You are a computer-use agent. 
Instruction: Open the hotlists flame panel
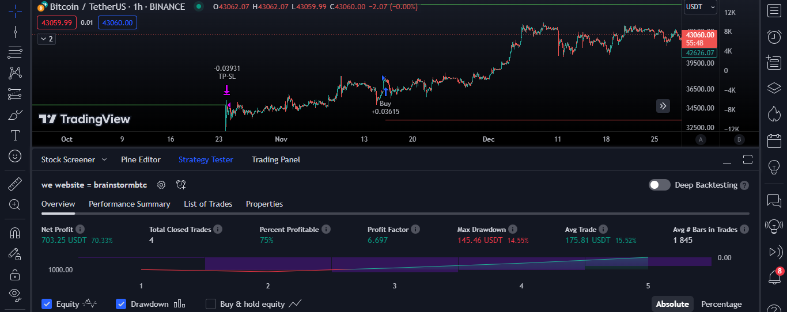pos(774,114)
